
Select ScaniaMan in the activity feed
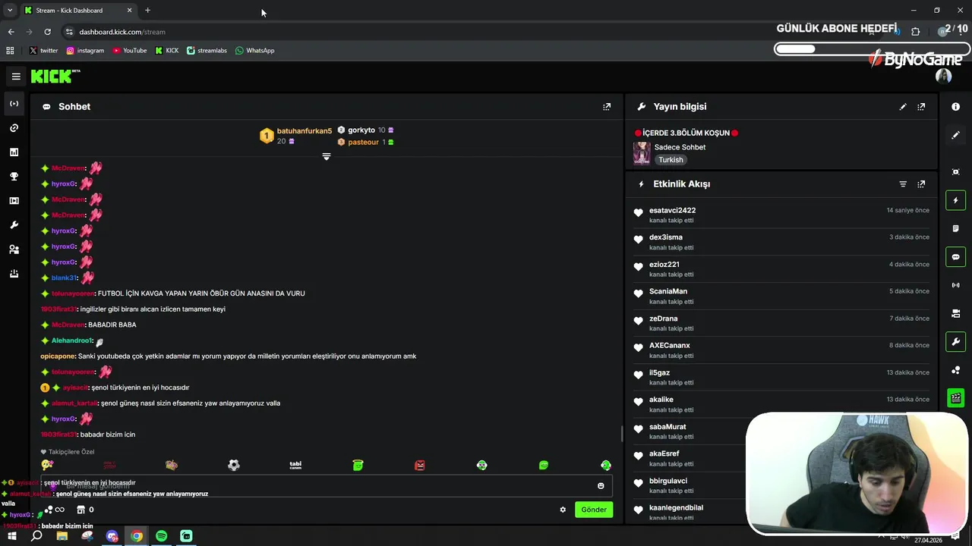668,291
